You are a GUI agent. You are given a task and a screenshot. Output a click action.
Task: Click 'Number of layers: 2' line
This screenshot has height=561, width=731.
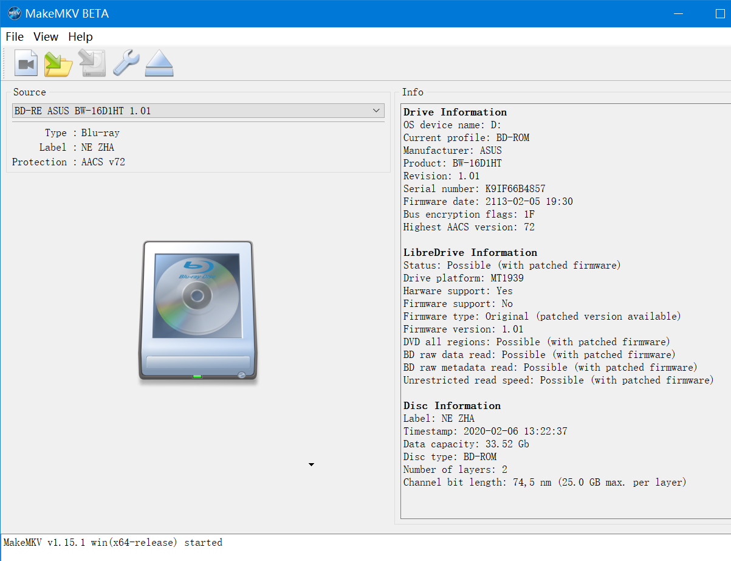click(455, 469)
